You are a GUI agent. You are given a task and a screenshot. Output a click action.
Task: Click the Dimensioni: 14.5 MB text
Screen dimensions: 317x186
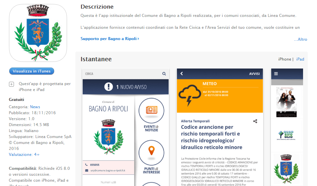click(29, 125)
